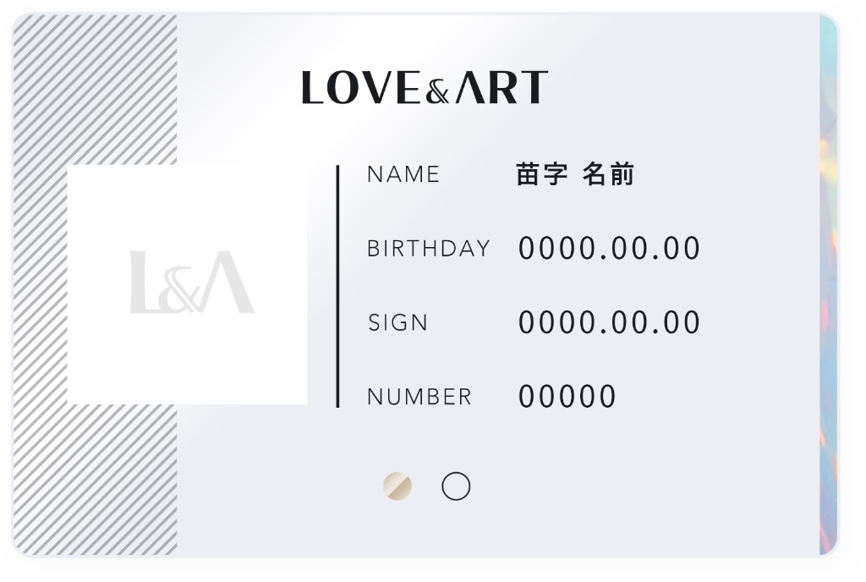866x582 pixels.
Task: Click the NAME field label
Action: click(x=403, y=175)
